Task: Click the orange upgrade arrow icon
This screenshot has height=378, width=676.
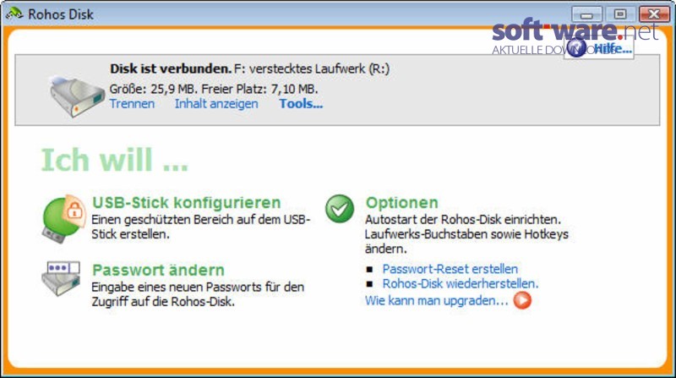Action: pos(522,300)
